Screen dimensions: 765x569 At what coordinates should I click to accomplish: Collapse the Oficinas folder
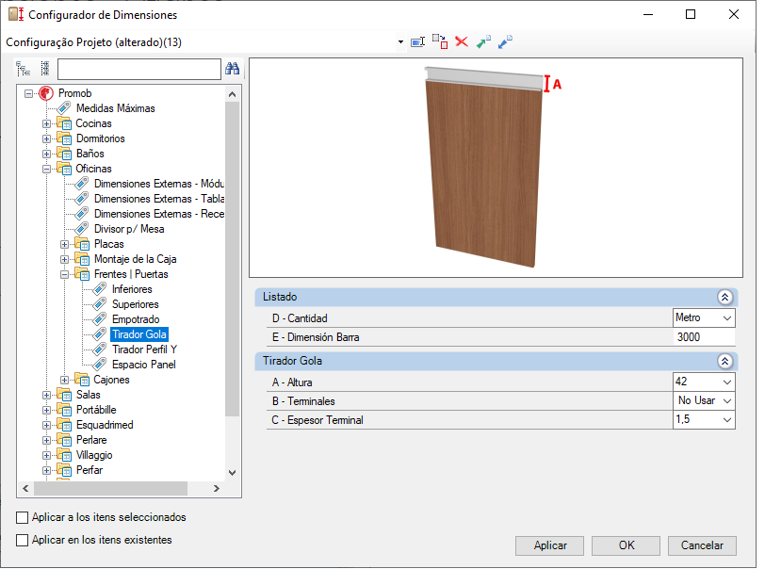46,170
